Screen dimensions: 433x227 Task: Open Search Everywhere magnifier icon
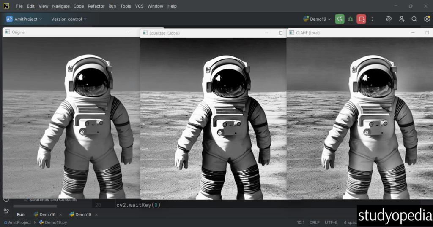(x=414, y=19)
